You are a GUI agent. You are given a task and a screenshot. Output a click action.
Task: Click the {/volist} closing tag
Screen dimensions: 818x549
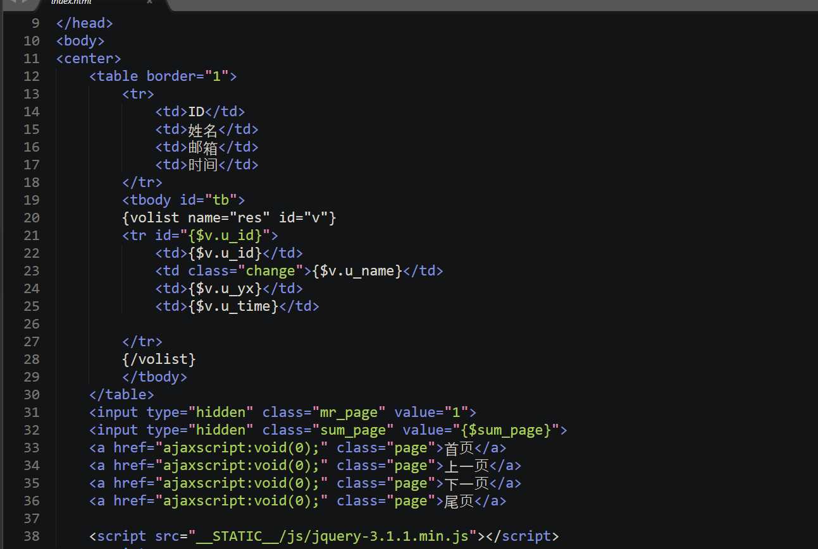pyautogui.click(x=159, y=359)
